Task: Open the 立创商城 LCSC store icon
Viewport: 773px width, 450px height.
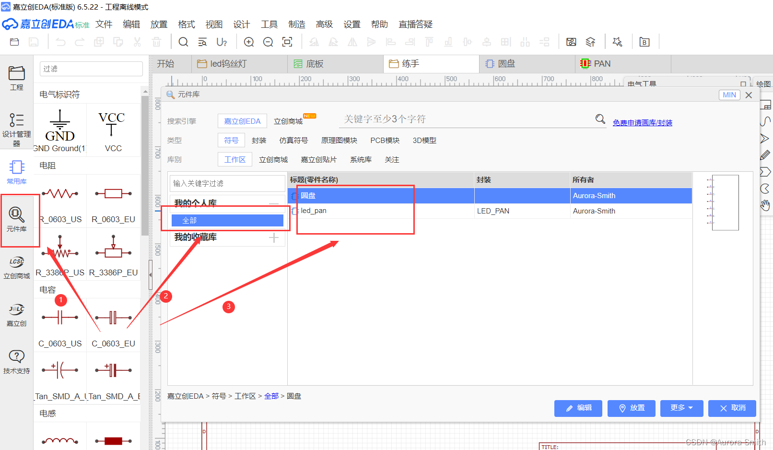Action: click(x=16, y=267)
